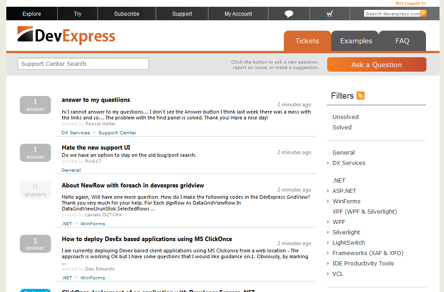Viewport: 444px width, 292px height.
Task: Select XPF (WPF & Silverlight) filter
Action: click(x=365, y=212)
